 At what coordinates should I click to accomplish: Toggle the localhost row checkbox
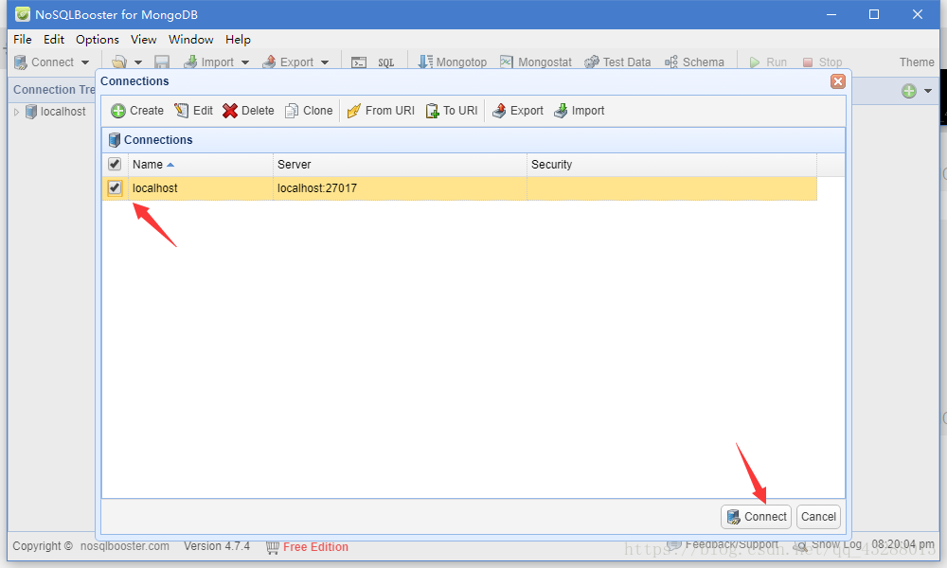(115, 187)
